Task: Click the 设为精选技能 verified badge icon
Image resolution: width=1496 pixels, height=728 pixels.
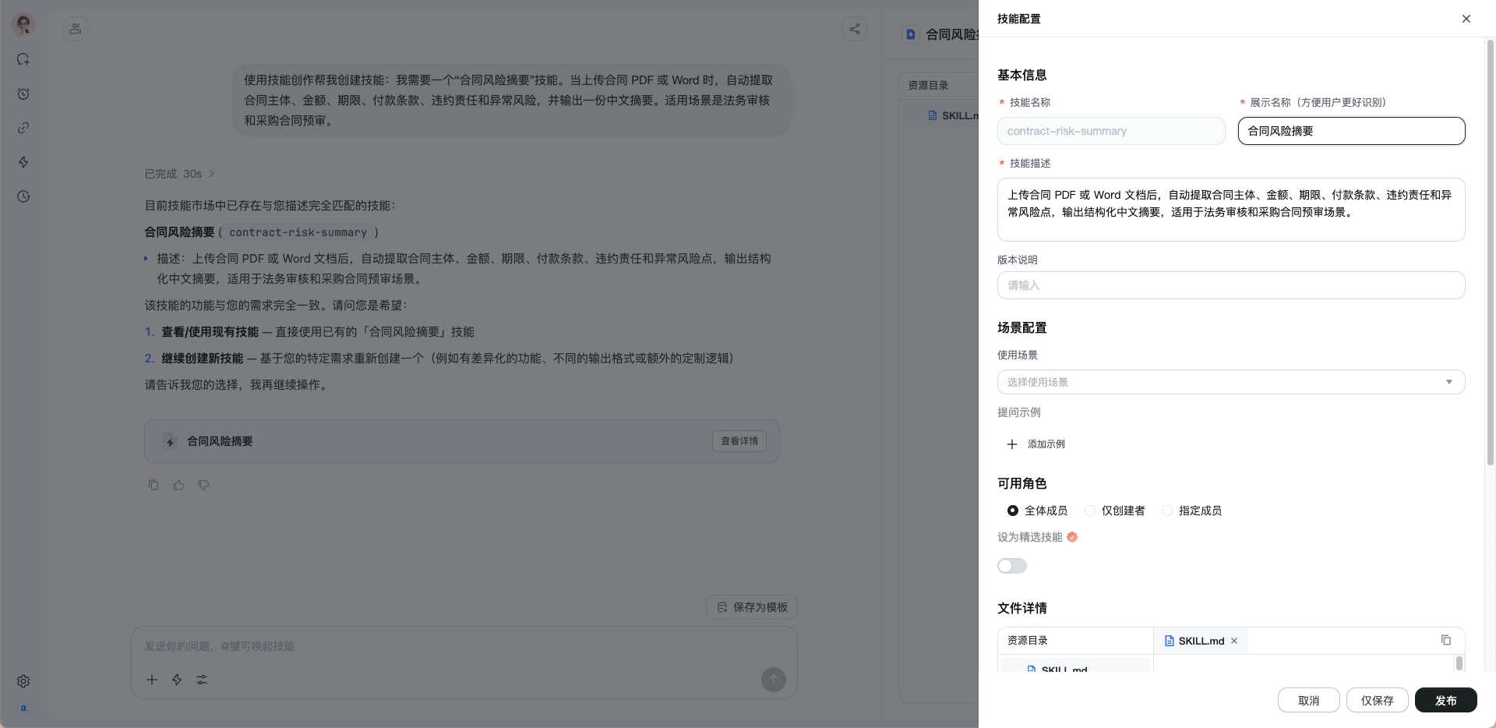Action: pyautogui.click(x=1072, y=537)
